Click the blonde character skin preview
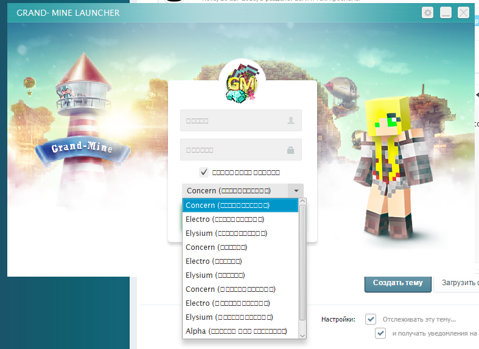Screen dimensions: 479x349 tap(394, 169)
